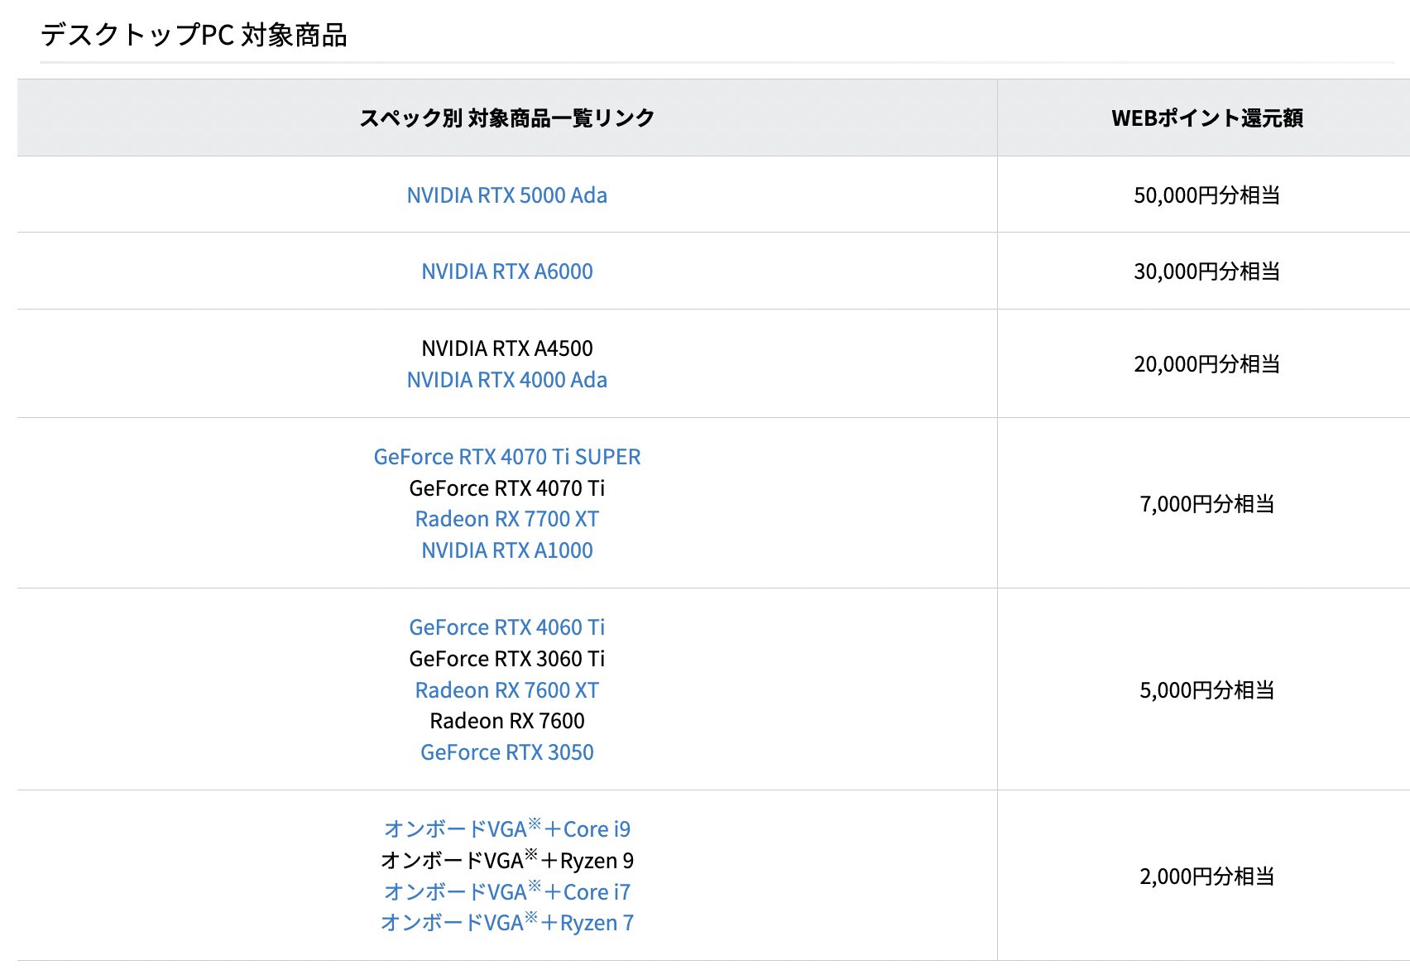Open the NVIDIA RTX A6000 link
1410x975 pixels.
[506, 271]
